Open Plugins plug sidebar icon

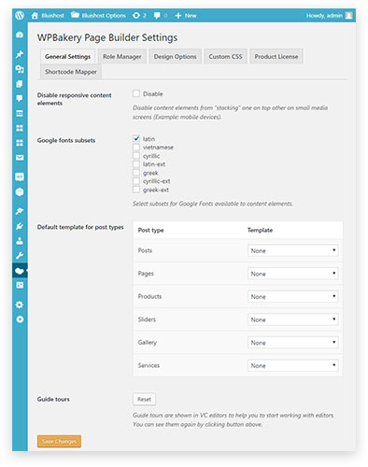coord(20,226)
